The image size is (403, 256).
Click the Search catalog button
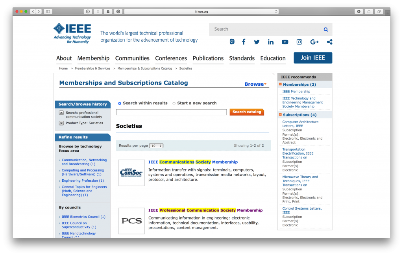coord(247,112)
